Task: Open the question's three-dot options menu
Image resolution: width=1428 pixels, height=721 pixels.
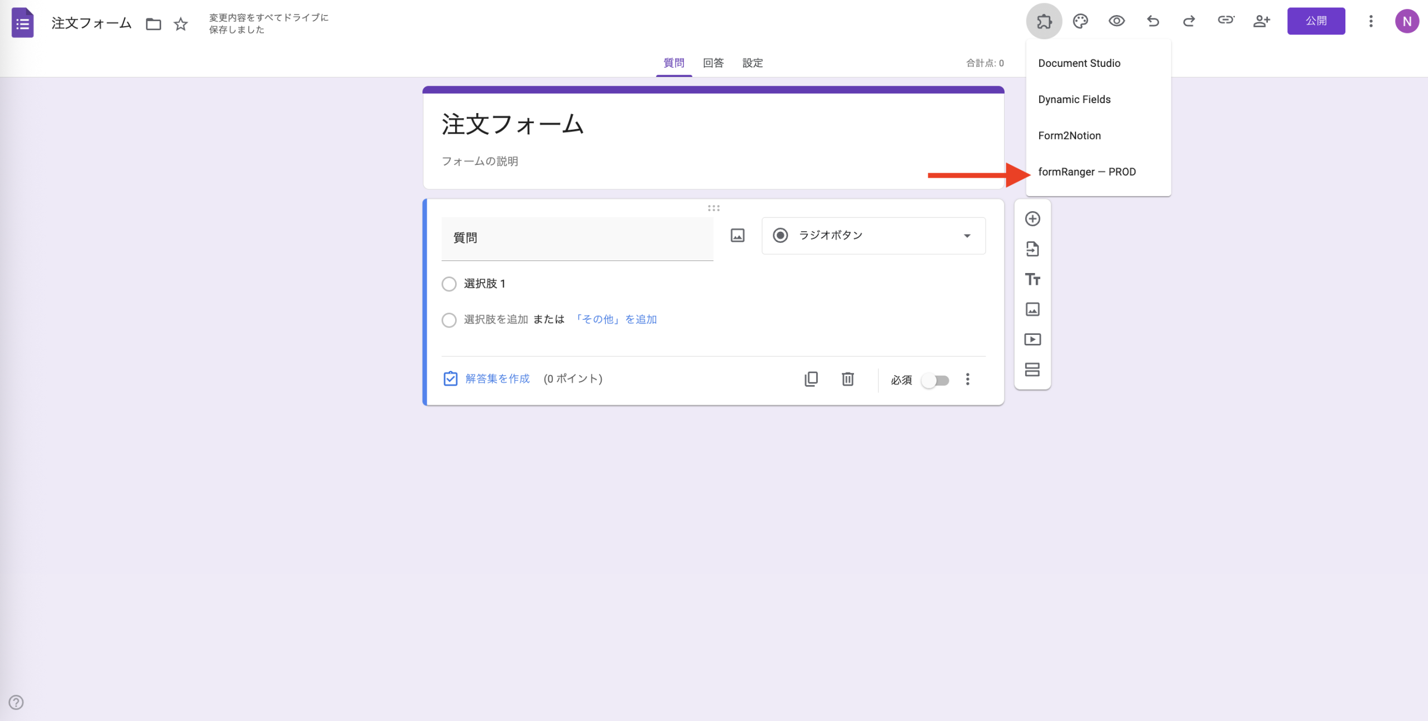Action: [968, 379]
